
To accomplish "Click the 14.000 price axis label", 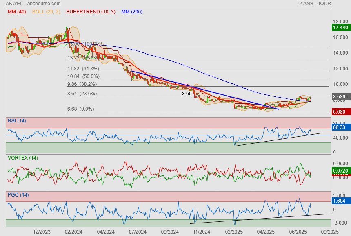I will coord(340,53).
